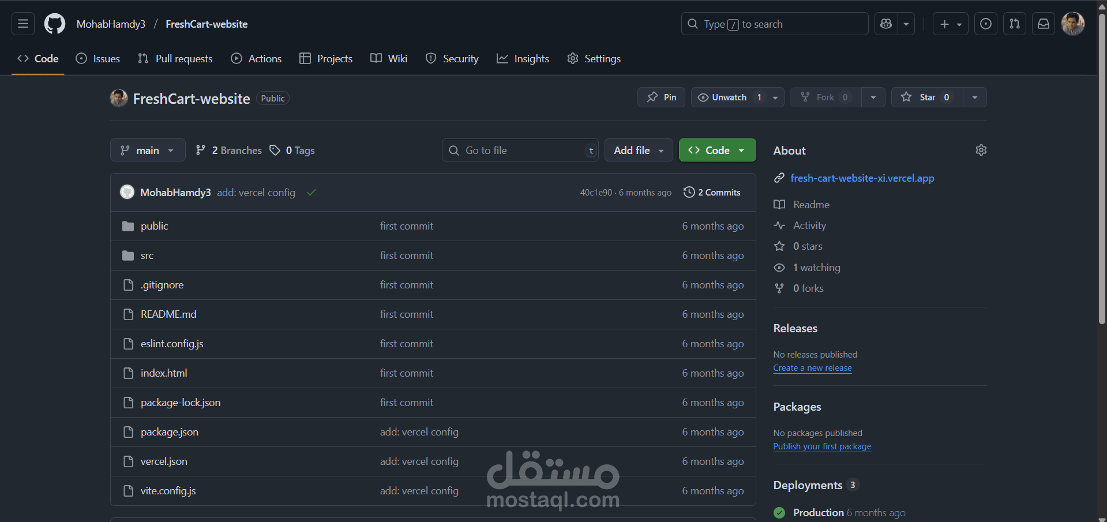
Task: Open the main branch selector
Action: click(148, 150)
